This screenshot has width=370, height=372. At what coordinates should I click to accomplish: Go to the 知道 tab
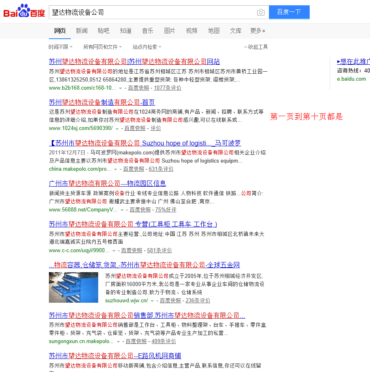point(126,31)
